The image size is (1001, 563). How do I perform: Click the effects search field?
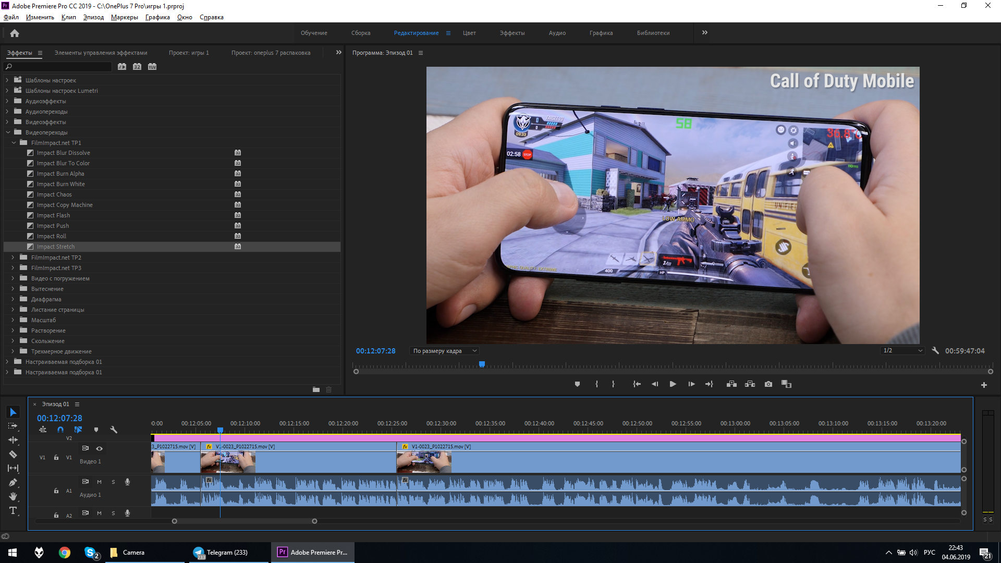pos(58,67)
